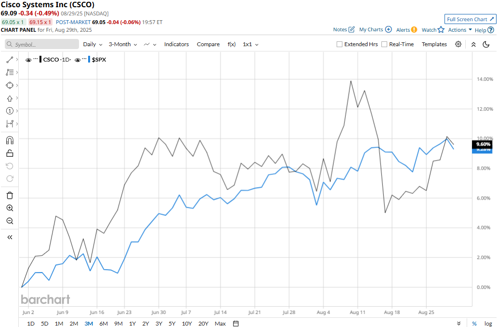Open the Help link
Viewport: 497px width, 327px height.
pyautogui.click(x=484, y=30)
